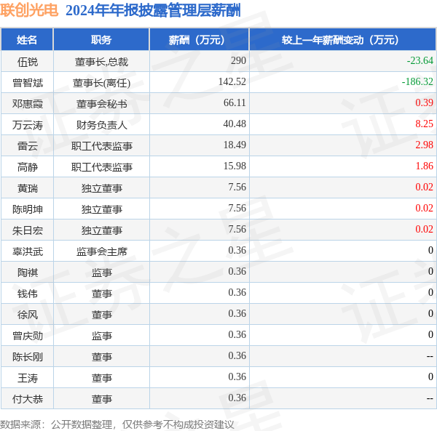The image size is (437, 431).
Task: Click 独立董事 in 陈明坤's row
Action: 101,209
